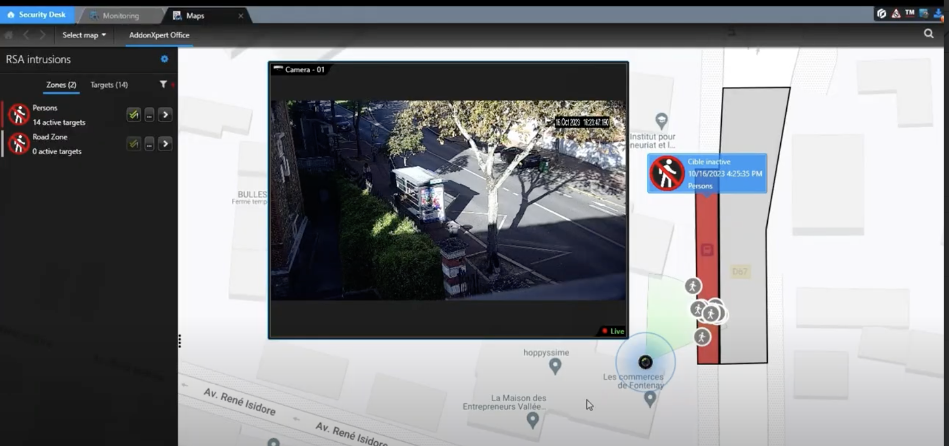The height and width of the screenshot is (446, 949).
Task: Select the Road Zone name text
Action: (50, 137)
